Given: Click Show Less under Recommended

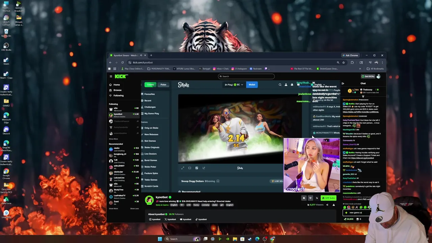Looking at the screenshot, I should point(135,209).
